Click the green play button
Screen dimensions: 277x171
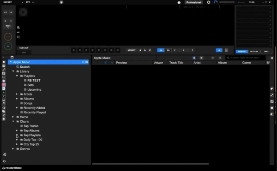[8, 46]
